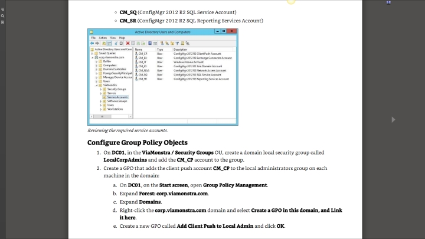The height and width of the screenshot is (239, 425).
Task: Click the filter funnel toolbar icon
Action: pos(176,43)
